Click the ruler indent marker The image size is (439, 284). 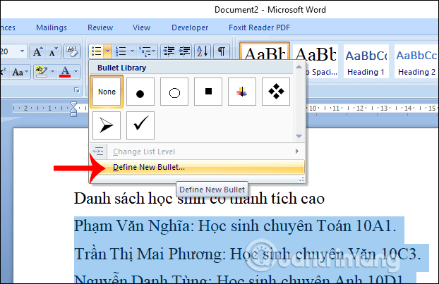point(73,109)
